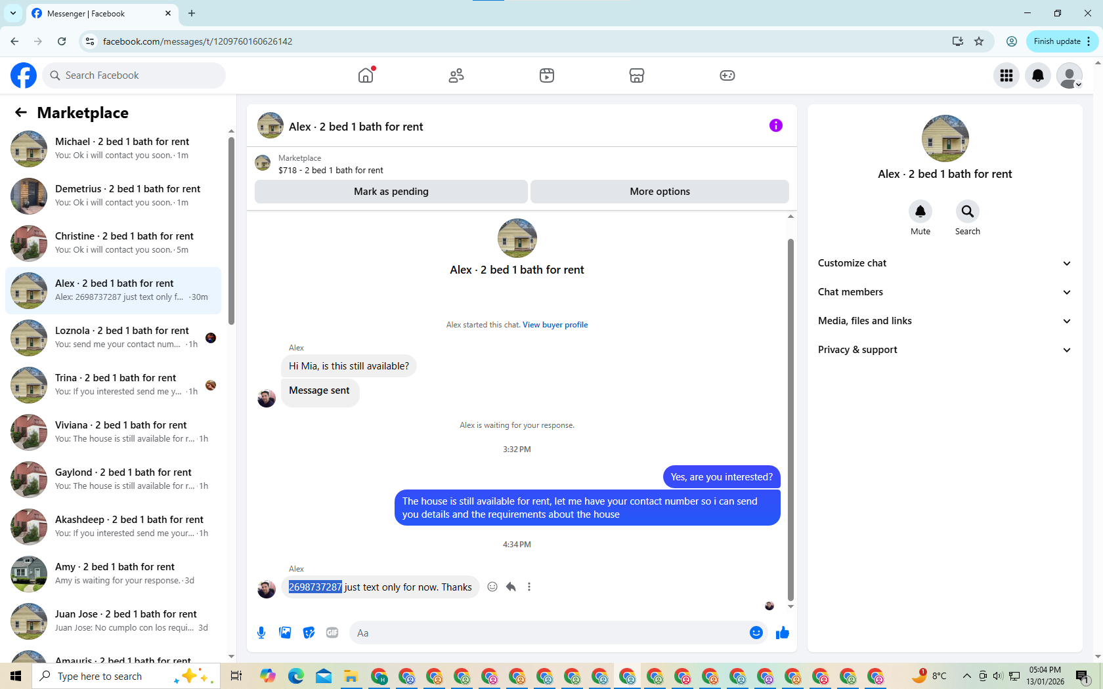Expand Privacy & support section
The image size is (1103, 689).
coord(945,350)
